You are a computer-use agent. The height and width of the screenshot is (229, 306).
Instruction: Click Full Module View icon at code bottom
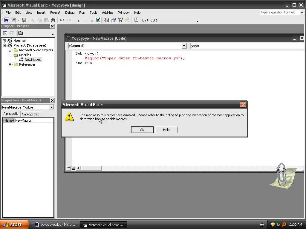[x=73, y=168]
